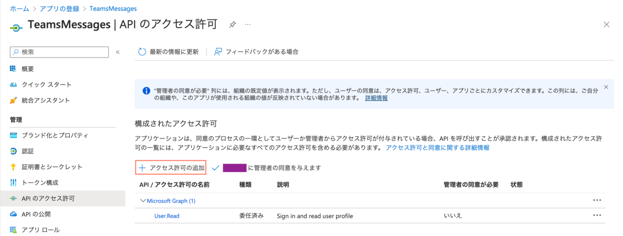Click the feedback person icon
The width and height of the screenshot is (624, 236).
click(x=218, y=52)
